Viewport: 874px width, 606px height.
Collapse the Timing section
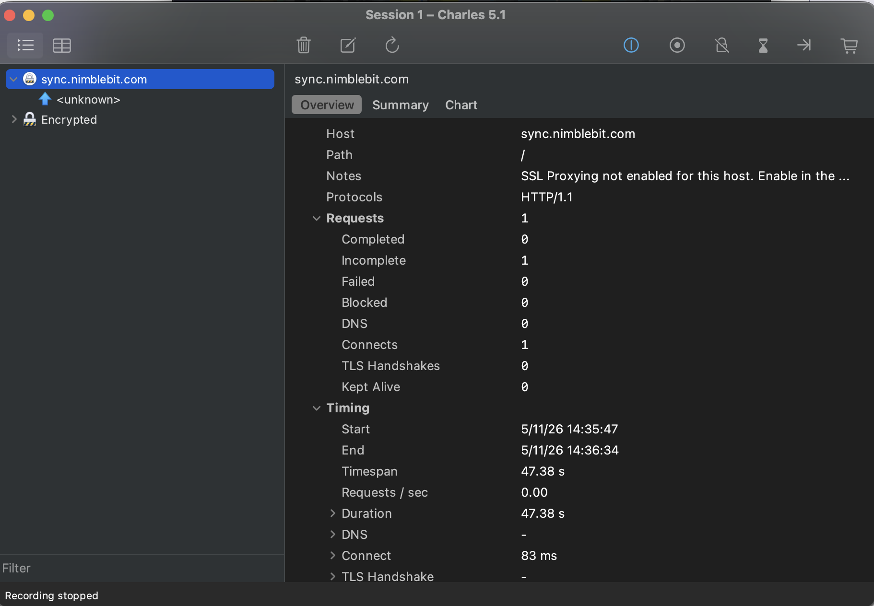tap(316, 408)
